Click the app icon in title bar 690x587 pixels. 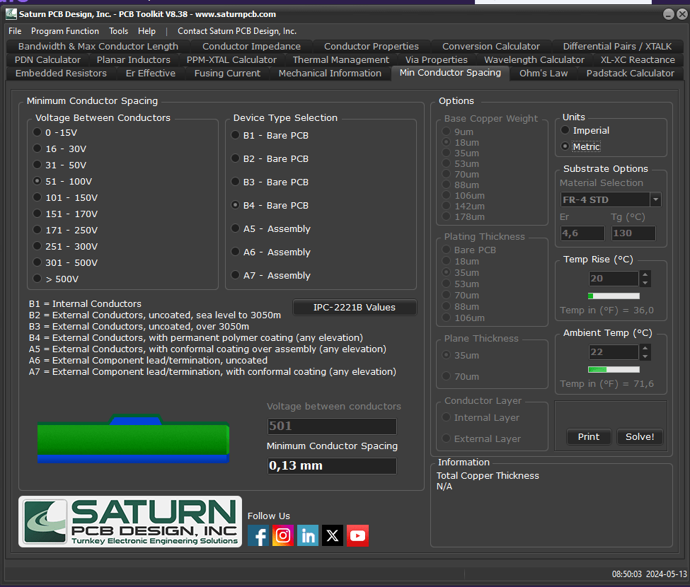coord(11,14)
